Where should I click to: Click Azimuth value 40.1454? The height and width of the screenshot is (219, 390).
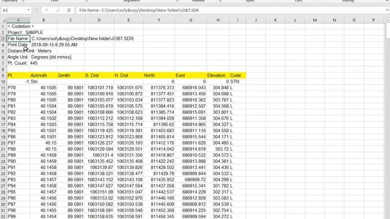tap(43, 217)
